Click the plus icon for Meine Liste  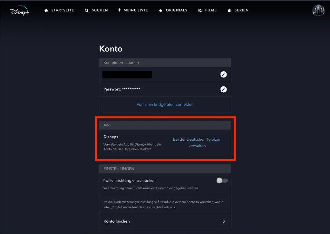120,10
